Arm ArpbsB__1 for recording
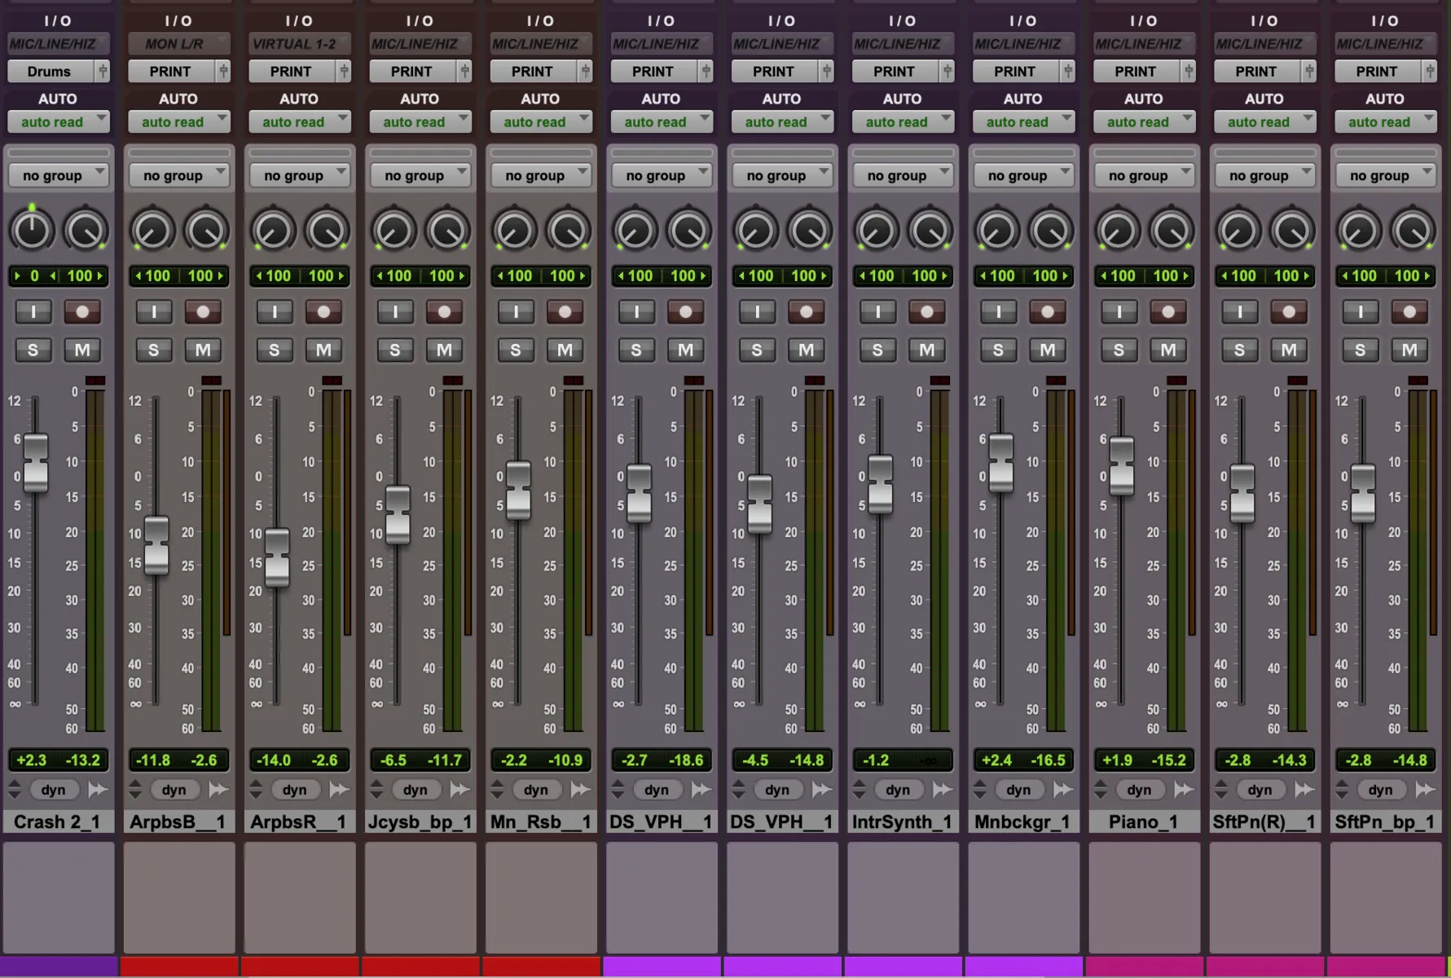This screenshot has height=978, width=1451. click(x=202, y=311)
